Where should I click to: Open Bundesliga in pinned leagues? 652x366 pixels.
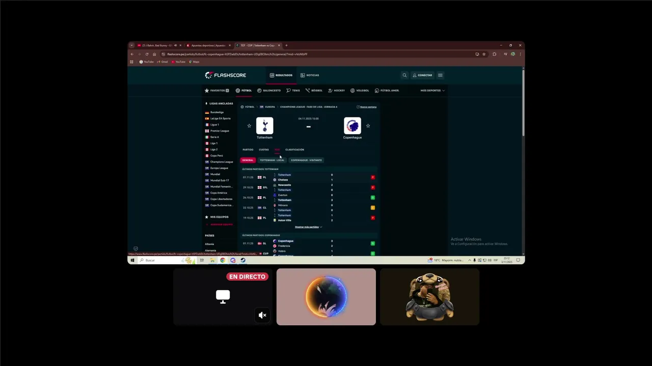pos(214,112)
